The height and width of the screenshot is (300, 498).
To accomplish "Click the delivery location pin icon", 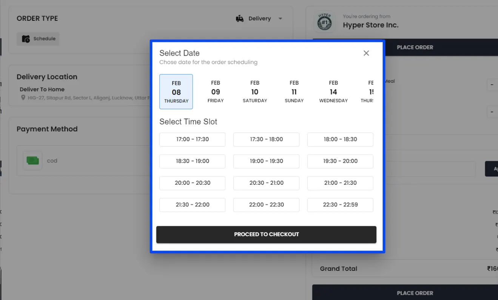I will 23,98.
